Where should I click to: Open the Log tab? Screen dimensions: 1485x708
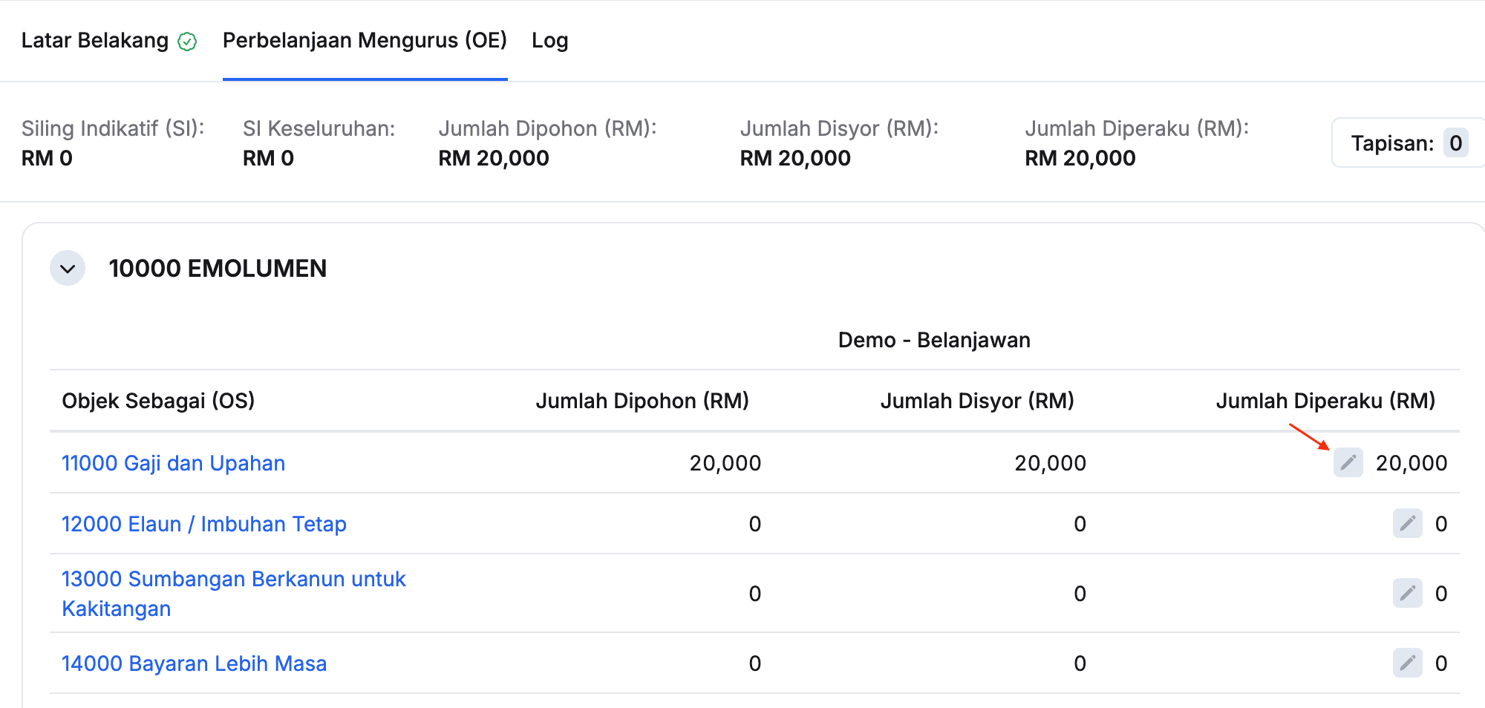click(549, 40)
